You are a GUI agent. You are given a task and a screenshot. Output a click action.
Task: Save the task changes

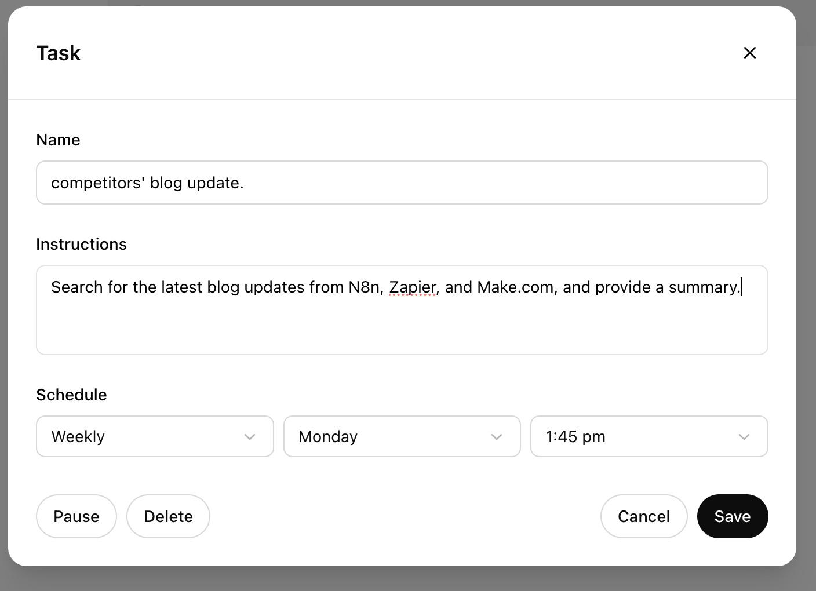[x=732, y=516]
